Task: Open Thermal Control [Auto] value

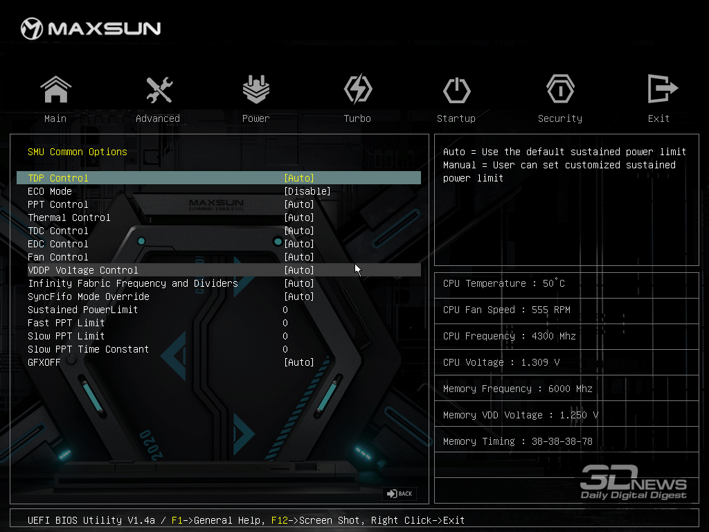Action: point(299,218)
